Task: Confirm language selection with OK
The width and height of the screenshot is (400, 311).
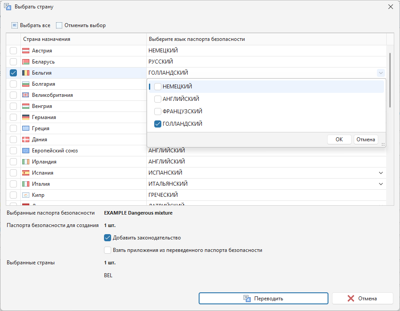Action: [x=339, y=140]
